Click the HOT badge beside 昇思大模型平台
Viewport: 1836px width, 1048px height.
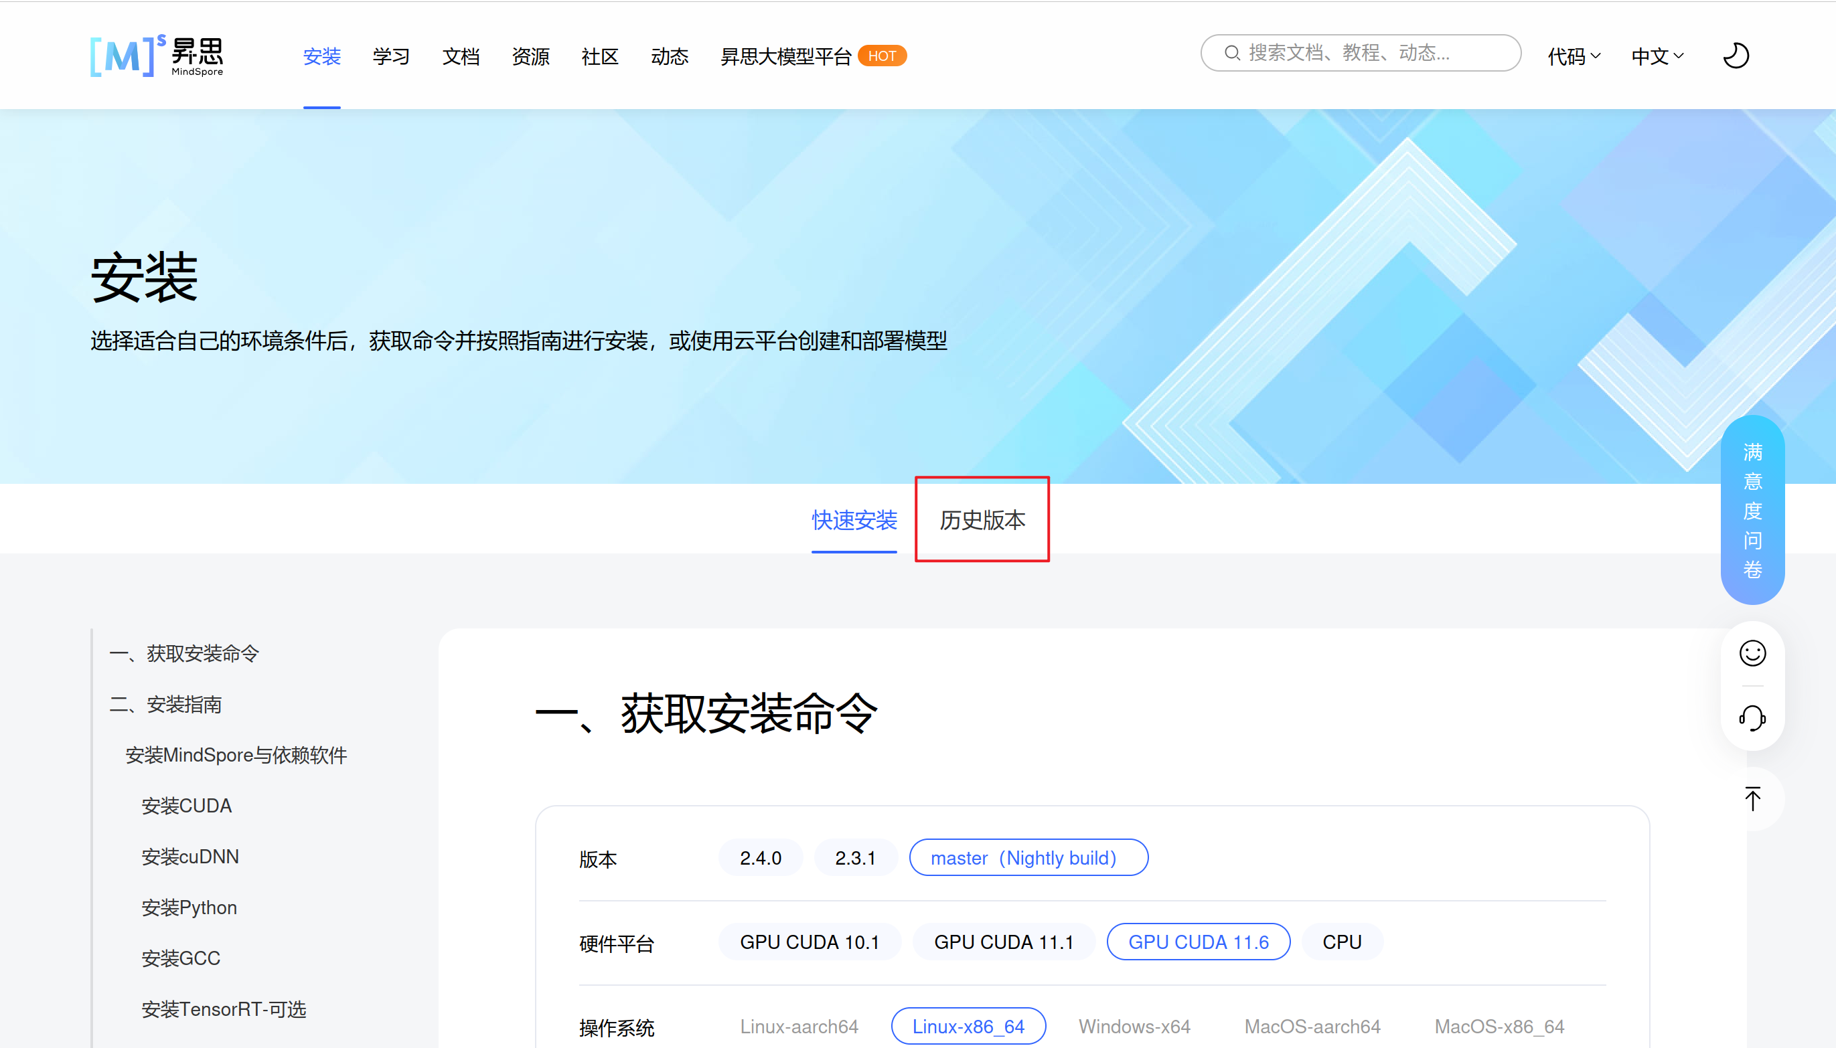coord(883,56)
